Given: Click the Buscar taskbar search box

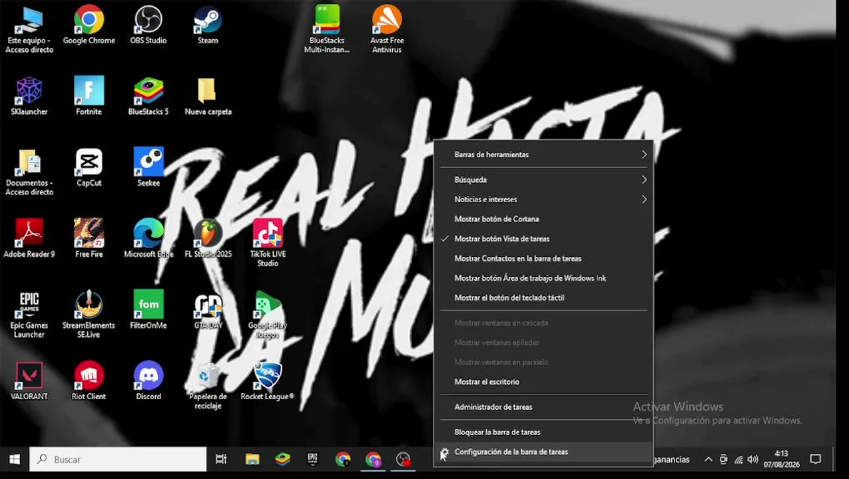Looking at the screenshot, I should 118,460.
